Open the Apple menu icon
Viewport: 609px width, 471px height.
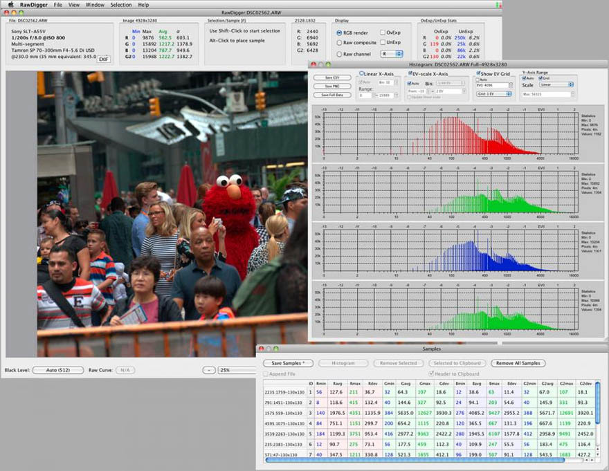[x=11, y=5]
